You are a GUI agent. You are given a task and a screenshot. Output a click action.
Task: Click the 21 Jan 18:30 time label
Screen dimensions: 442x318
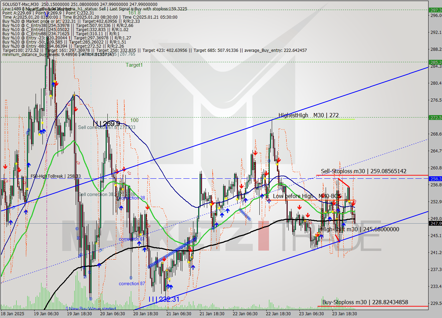pos(212,314)
